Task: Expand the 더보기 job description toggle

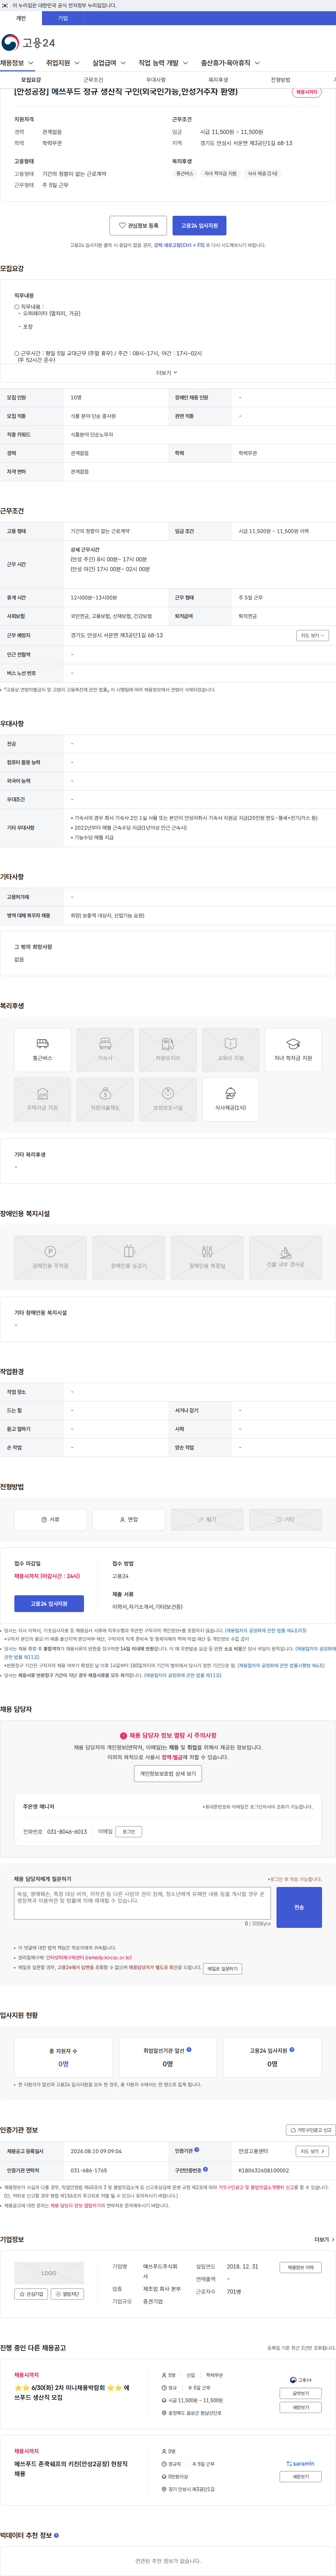Action: 167,373
